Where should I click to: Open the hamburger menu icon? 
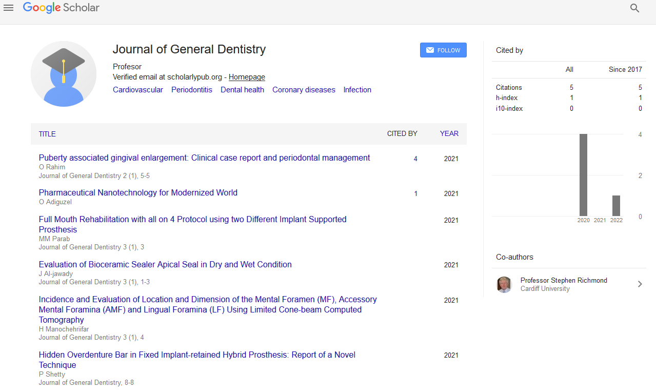[x=8, y=8]
